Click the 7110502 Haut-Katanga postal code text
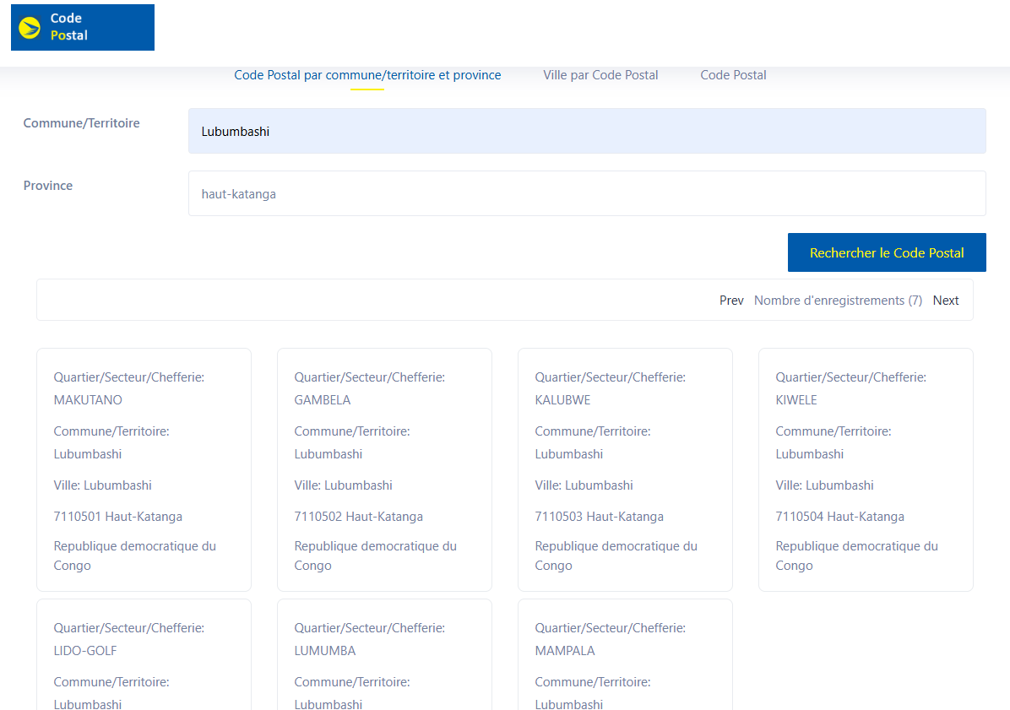This screenshot has height=710, width=1010. [358, 517]
